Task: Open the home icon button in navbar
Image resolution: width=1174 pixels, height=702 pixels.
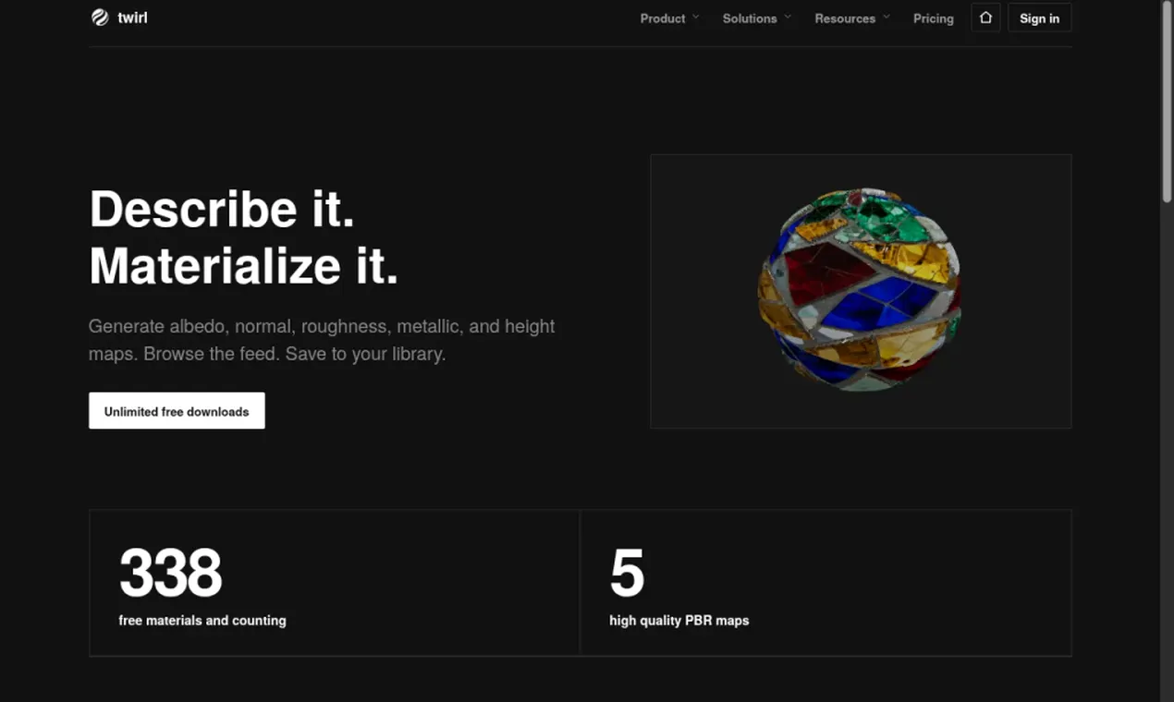Action: pyautogui.click(x=985, y=18)
